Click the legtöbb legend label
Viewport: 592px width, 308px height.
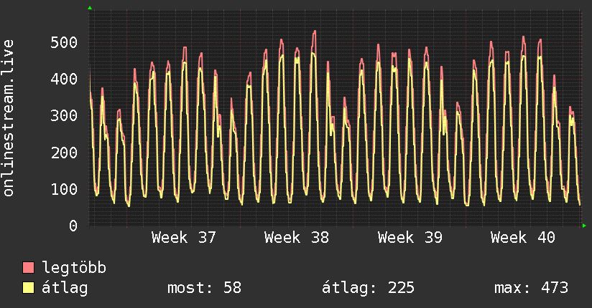tap(74, 268)
